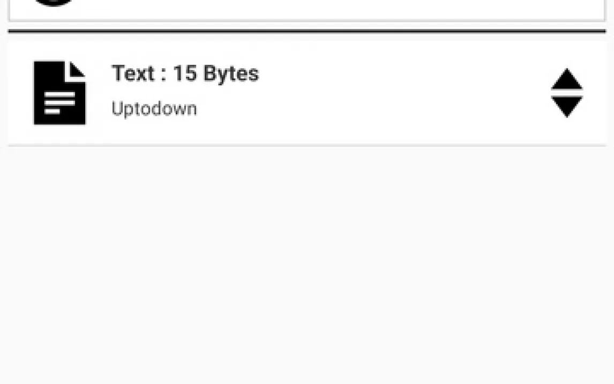This screenshot has width=614, height=384.
Task: Open the Text 15 Bytes list entry
Action: pyautogui.click(x=321, y=92)
